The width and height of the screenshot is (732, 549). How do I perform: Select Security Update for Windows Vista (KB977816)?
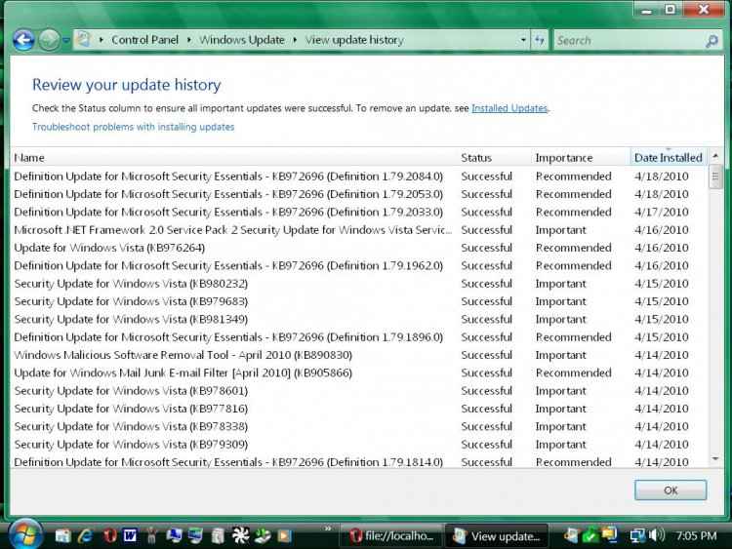(x=358, y=409)
